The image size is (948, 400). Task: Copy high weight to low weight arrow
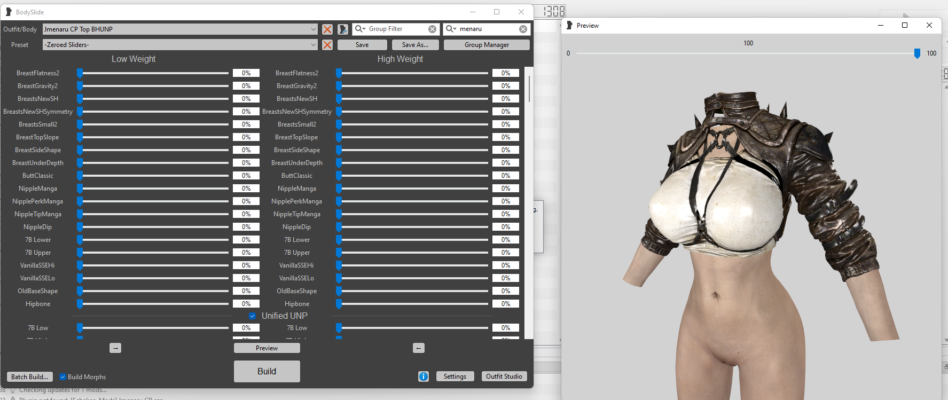click(x=419, y=348)
